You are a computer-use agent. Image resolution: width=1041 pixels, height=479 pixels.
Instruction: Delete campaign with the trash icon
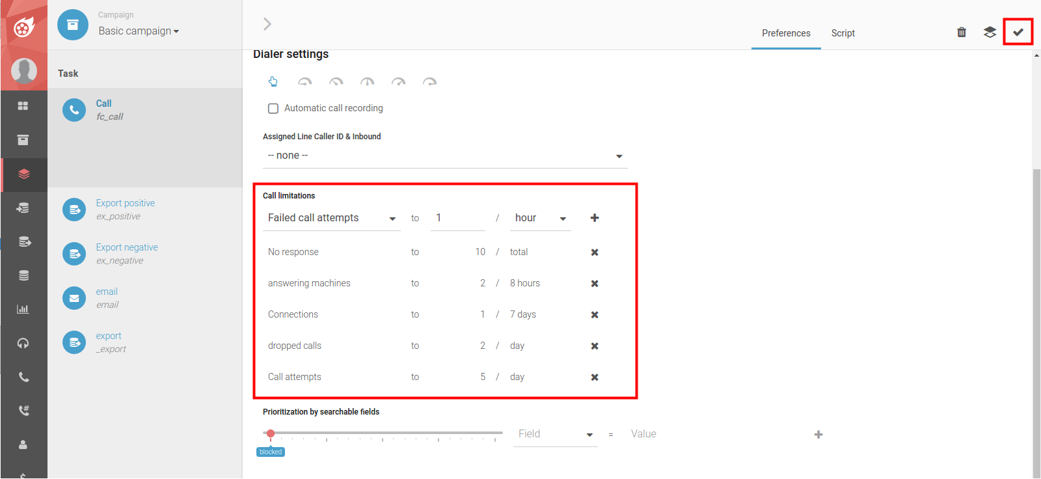click(962, 32)
